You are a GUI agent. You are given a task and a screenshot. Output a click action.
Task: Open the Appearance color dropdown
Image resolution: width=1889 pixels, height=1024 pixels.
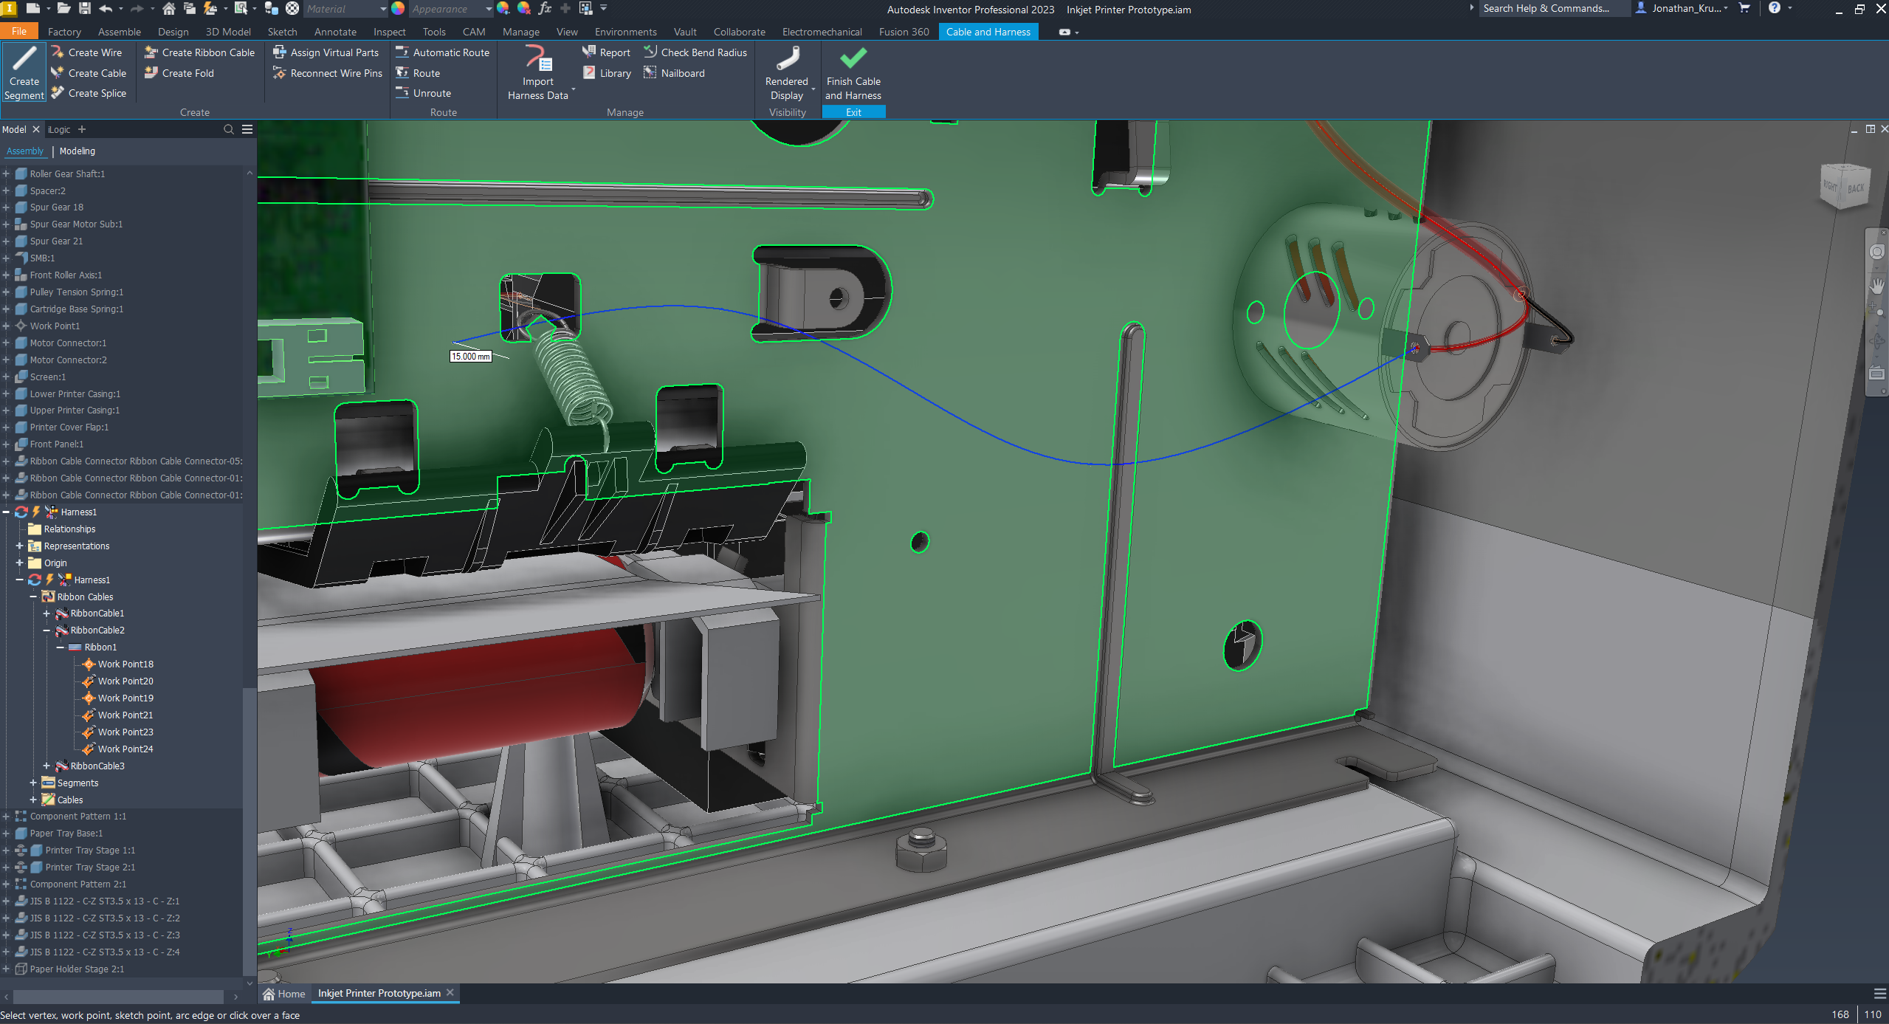(x=488, y=9)
